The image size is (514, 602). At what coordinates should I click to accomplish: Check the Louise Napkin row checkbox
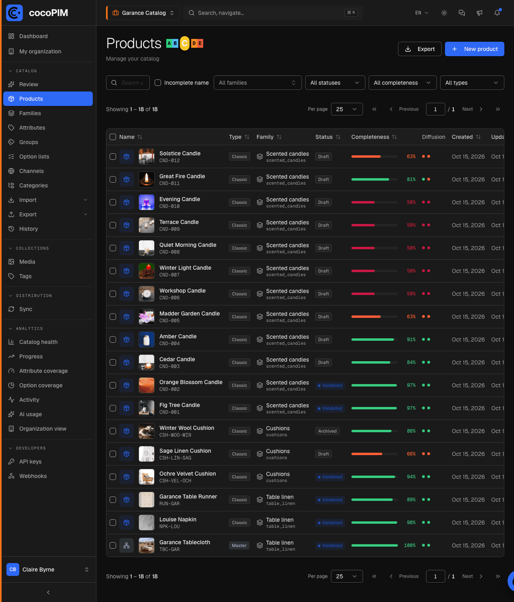(x=113, y=523)
